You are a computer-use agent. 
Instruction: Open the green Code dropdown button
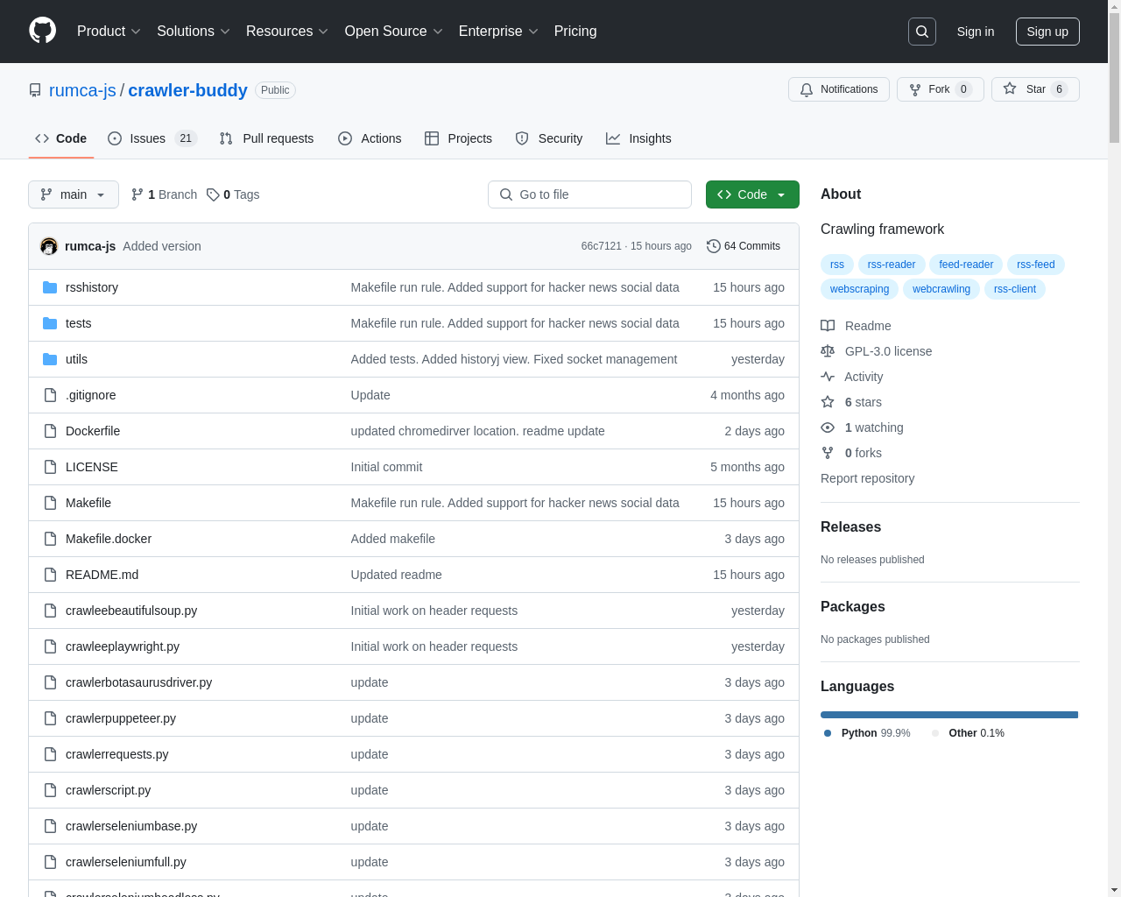pos(752,194)
